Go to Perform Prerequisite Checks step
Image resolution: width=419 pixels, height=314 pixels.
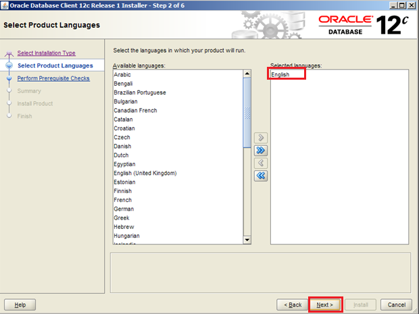53,78
